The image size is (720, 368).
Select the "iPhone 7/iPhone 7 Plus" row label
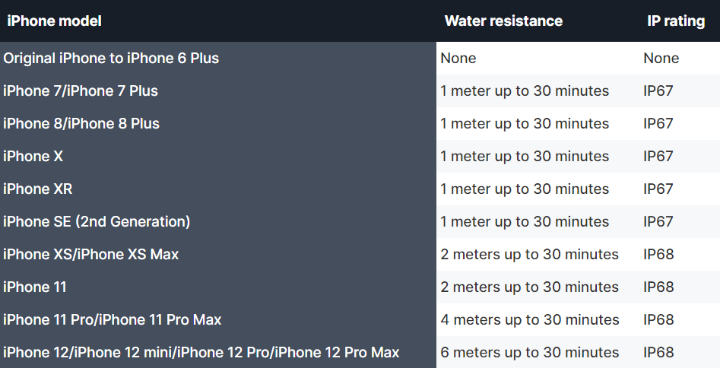(81, 91)
